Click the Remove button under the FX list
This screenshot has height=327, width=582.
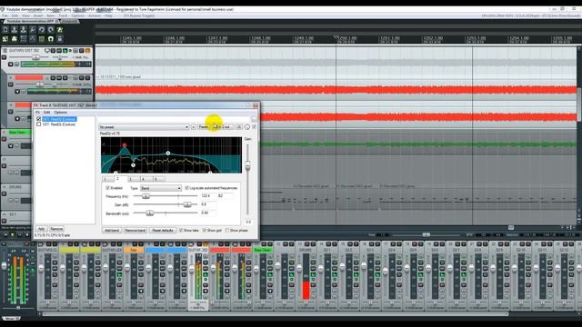(x=56, y=229)
